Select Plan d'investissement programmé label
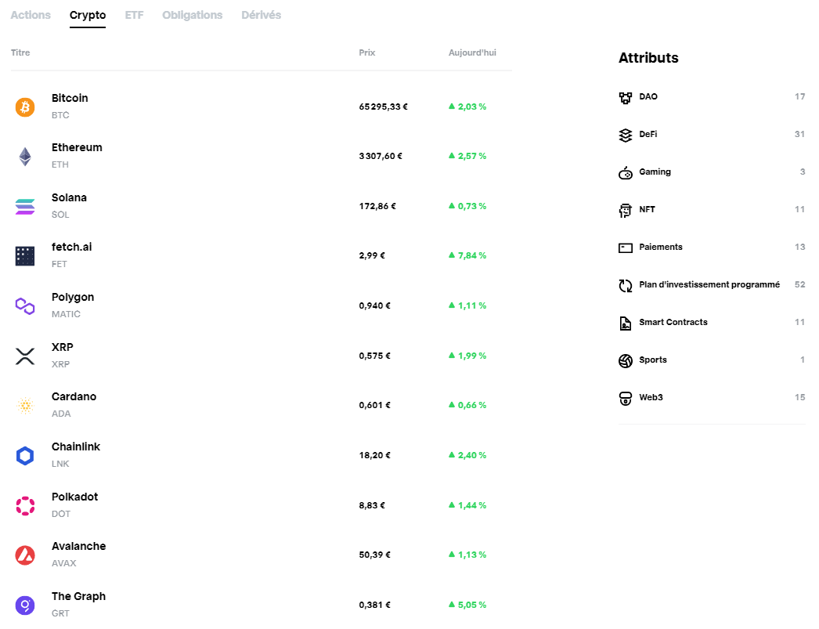The width and height of the screenshot is (819, 629). click(709, 284)
